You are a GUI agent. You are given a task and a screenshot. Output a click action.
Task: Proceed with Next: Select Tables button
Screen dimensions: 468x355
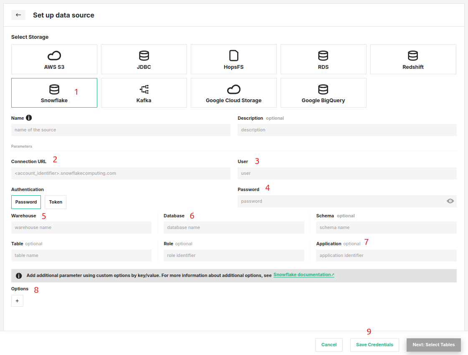(x=433, y=345)
